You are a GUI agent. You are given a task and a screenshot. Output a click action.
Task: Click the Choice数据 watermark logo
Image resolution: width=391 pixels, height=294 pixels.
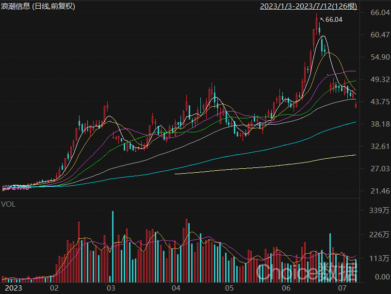(x=307, y=272)
